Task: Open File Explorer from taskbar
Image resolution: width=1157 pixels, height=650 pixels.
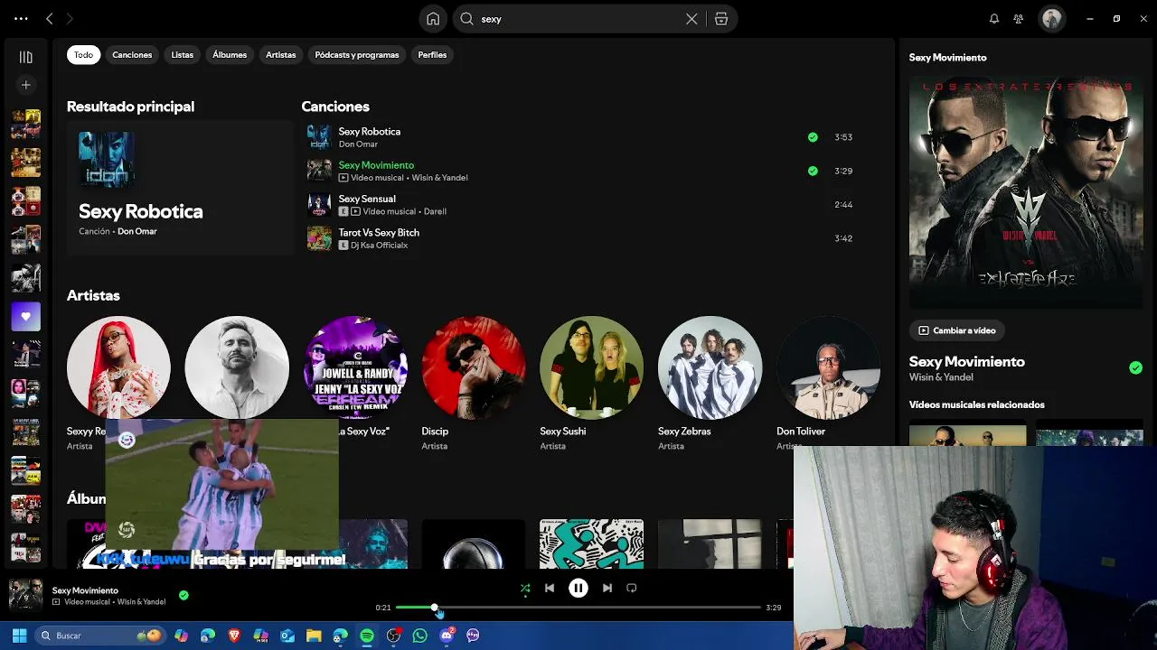Action: 314,636
